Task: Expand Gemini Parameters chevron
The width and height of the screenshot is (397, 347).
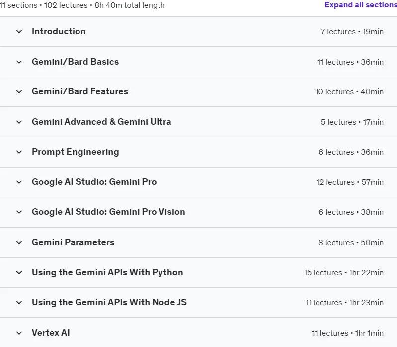Action: (x=19, y=243)
